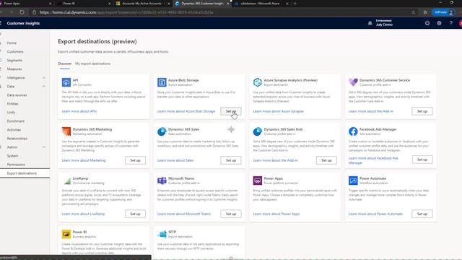Viewport: 462px width, 260px height.
Task: Open Learn more about APIs link
Action: [79, 111]
